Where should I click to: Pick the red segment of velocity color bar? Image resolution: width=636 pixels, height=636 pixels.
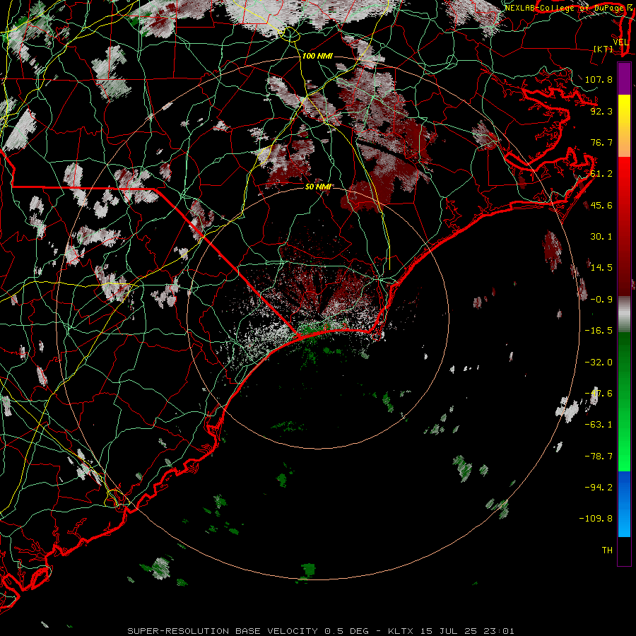(x=624, y=226)
